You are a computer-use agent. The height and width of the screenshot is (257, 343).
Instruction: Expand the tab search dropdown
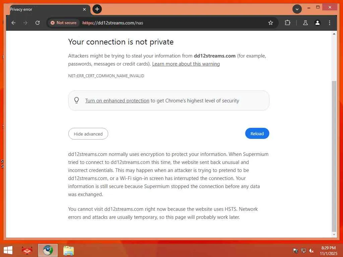[297, 9]
